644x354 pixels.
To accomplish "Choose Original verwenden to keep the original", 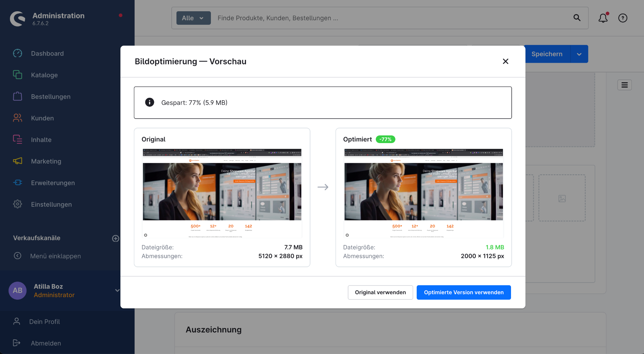I will [x=380, y=292].
